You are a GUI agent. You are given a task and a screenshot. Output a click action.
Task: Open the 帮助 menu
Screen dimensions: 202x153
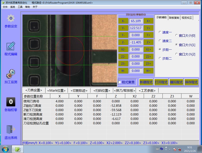click(x=28, y=7)
